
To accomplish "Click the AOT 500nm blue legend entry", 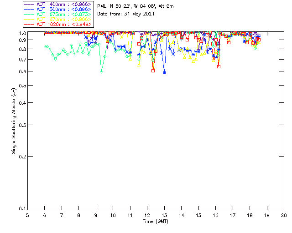I will pyautogui.click(x=58, y=9).
